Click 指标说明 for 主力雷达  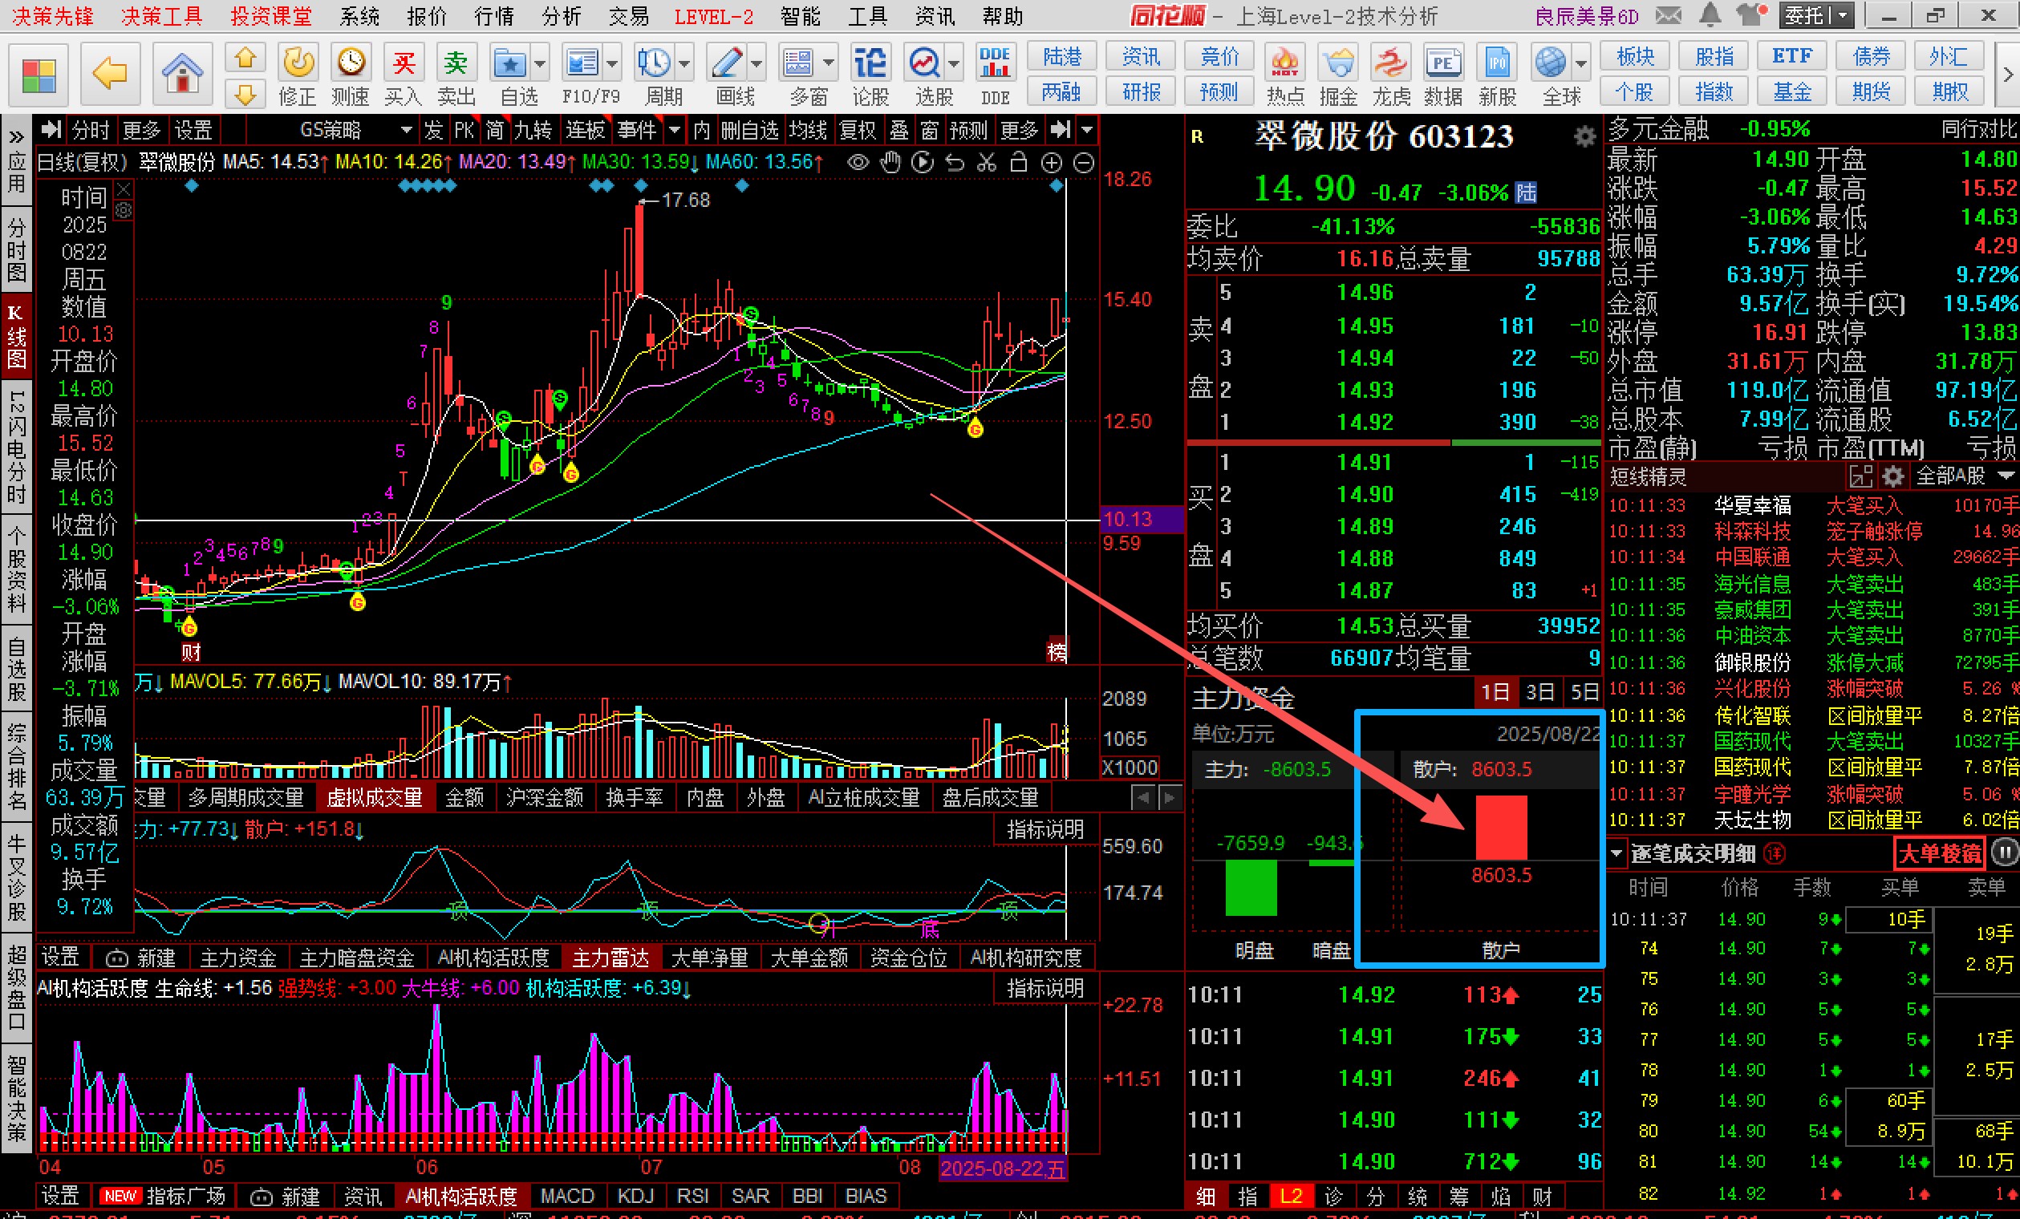coord(1044,829)
